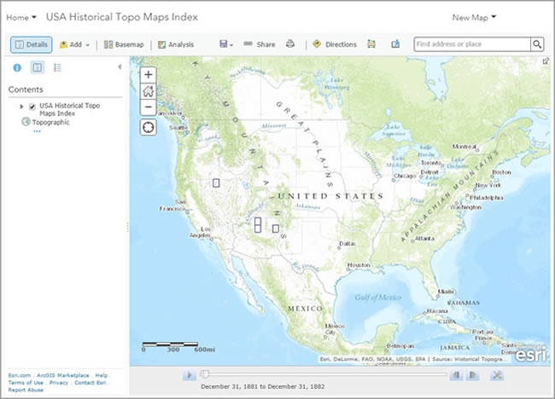555x399 pixels.
Task: Open the Basemap gallery
Action: (124, 44)
